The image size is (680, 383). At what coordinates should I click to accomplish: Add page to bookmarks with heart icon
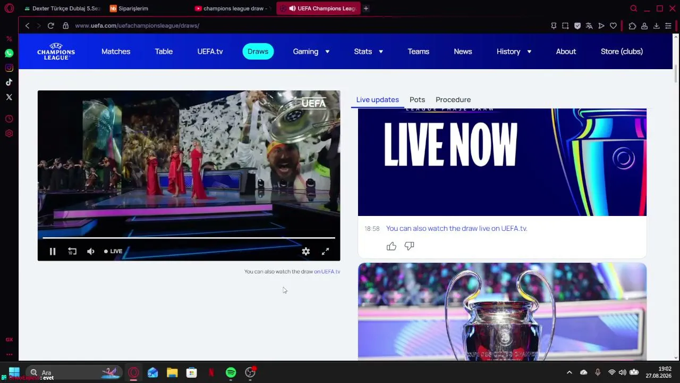(x=613, y=26)
